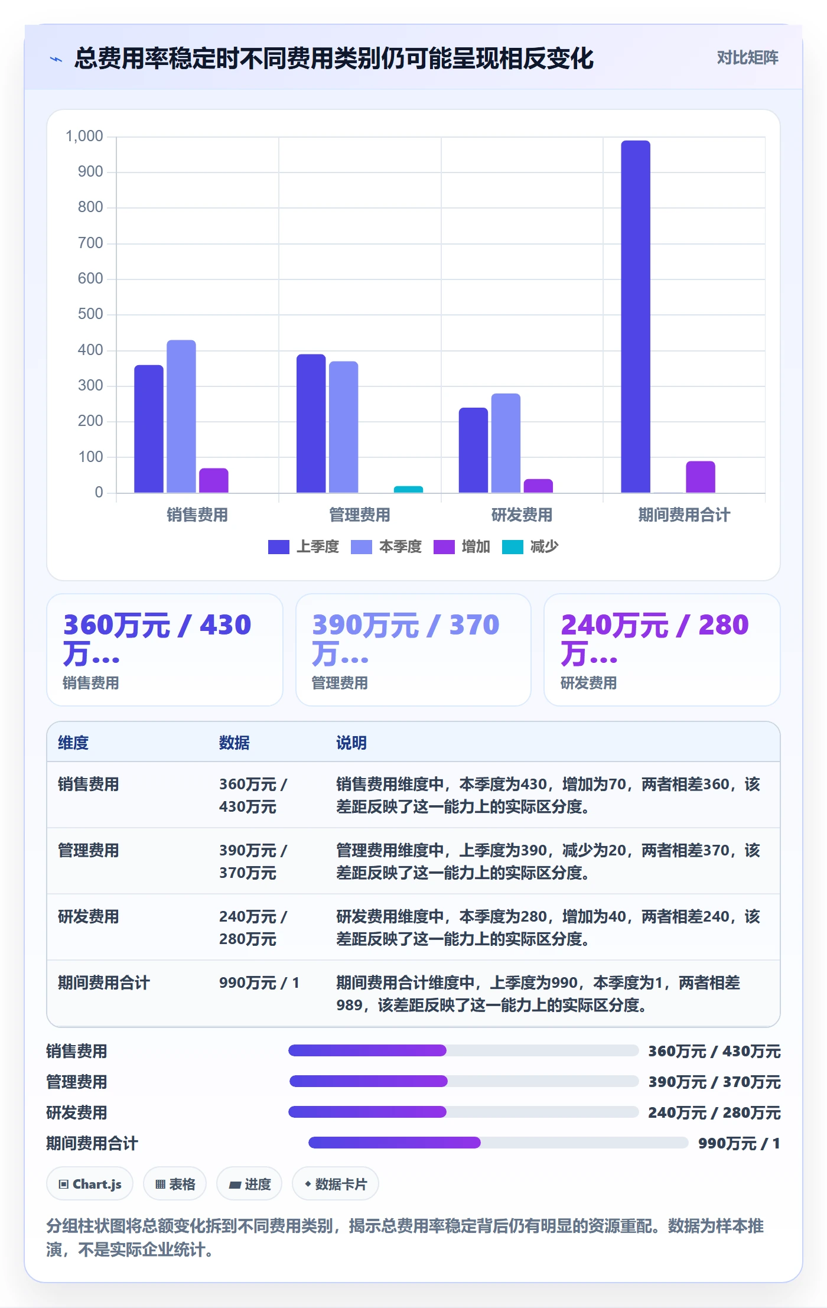Select the 表格 chip

[175, 1184]
